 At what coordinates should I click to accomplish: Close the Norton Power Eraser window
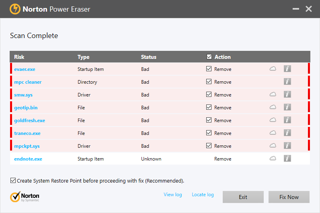pyautogui.click(x=309, y=9)
